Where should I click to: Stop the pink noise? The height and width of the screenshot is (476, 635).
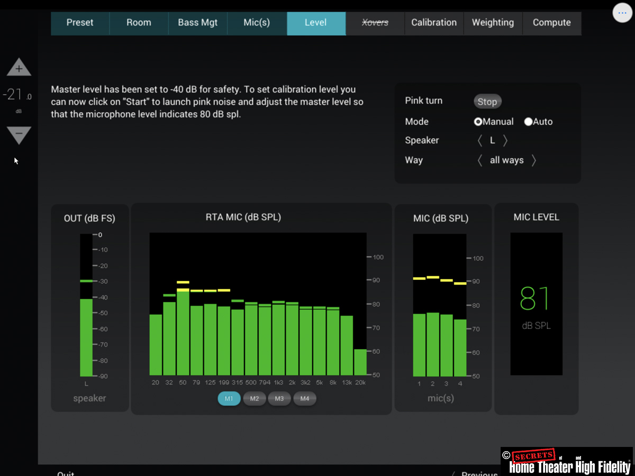coord(487,102)
